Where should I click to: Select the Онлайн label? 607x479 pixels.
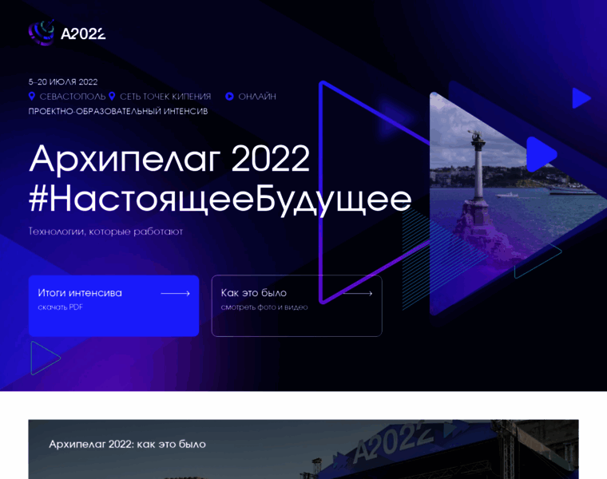pos(257,97)
